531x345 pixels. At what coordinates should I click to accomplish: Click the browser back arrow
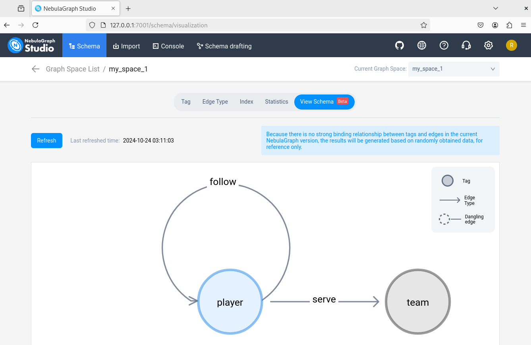(7, 25)
